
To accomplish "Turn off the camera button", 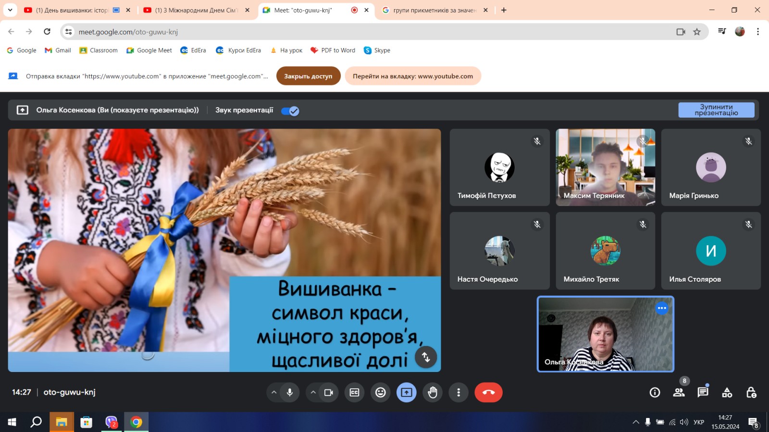I will (329, 393).
